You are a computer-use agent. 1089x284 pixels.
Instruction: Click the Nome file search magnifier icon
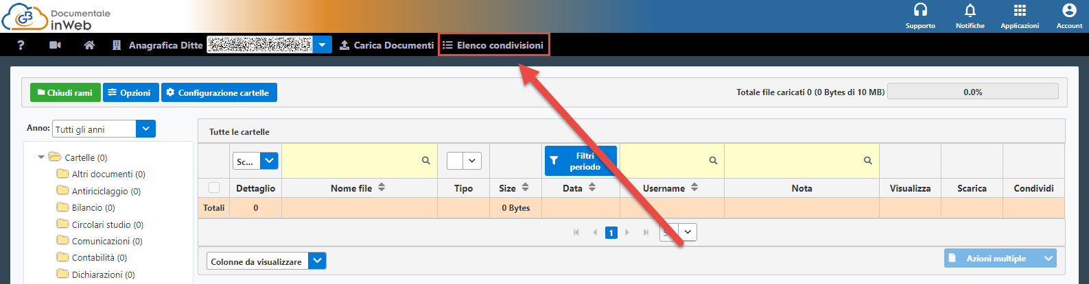[426, 161]
